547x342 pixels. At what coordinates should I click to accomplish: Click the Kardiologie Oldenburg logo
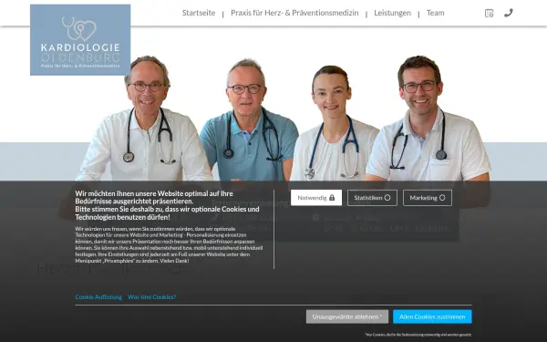click(80, 40)
